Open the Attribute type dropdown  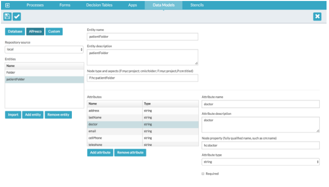pos(261,162)
